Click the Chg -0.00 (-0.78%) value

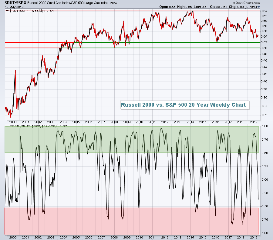coord(243,7)
